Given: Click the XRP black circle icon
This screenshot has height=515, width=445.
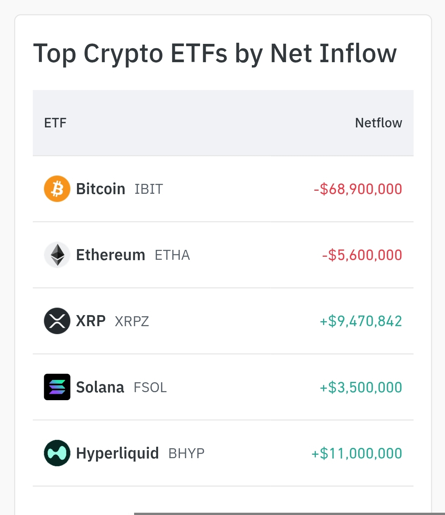Looking at the screenshot, I should tap(57, 321).
